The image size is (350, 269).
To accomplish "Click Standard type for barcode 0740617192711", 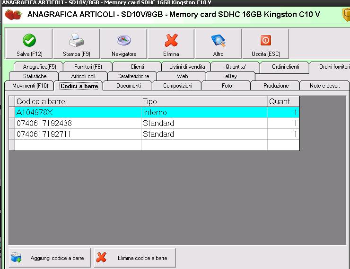I will click(x=204, y=134).
